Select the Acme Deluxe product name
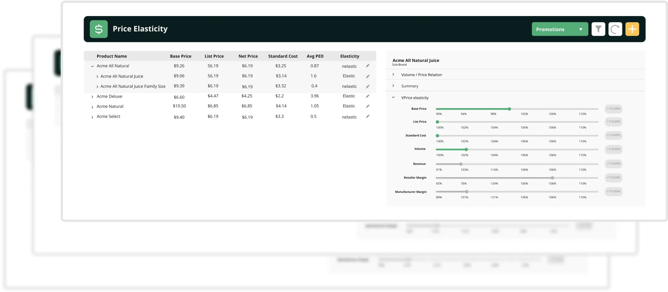668x292 pixels. 110,96
